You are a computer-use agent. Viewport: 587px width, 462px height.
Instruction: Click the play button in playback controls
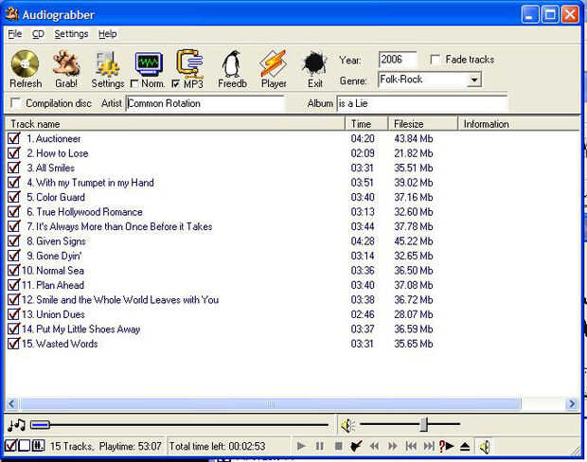tap(301, 446)
